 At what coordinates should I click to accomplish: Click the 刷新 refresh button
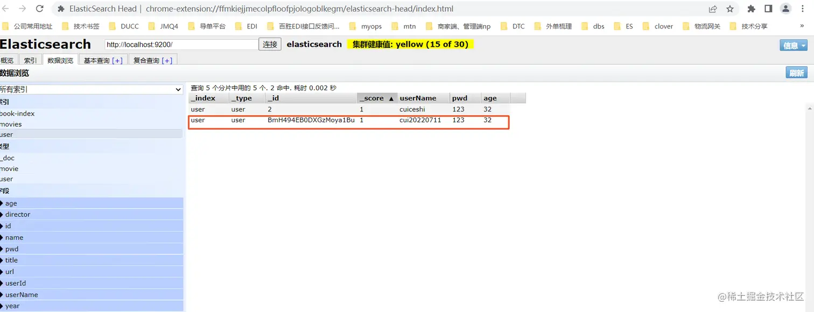797,73
